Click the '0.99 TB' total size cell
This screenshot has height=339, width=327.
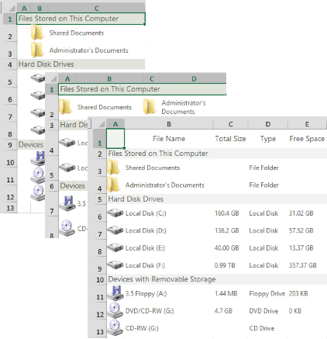pyautogui.click(x=225, y=265)
